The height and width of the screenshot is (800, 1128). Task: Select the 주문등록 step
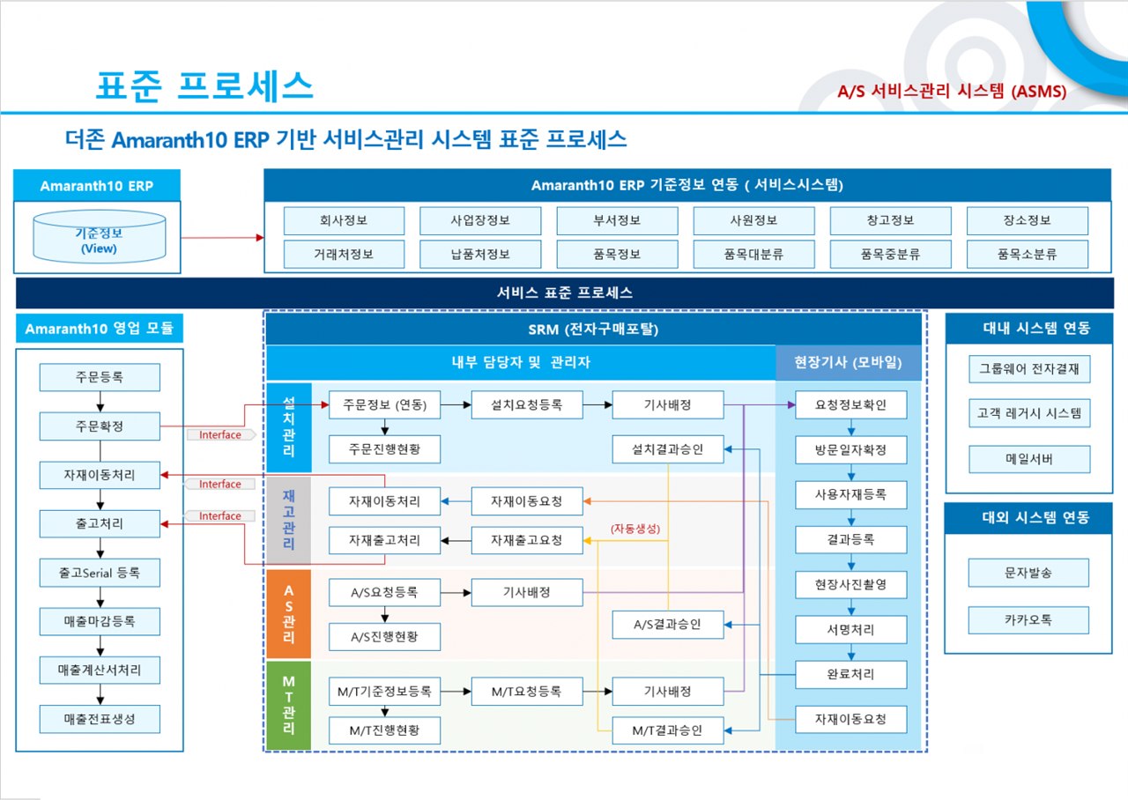tap(100, 377)
